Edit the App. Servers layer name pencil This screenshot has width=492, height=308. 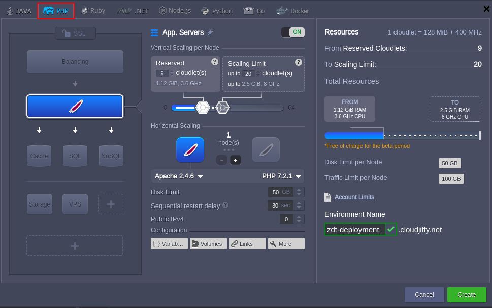coord(210,32)
